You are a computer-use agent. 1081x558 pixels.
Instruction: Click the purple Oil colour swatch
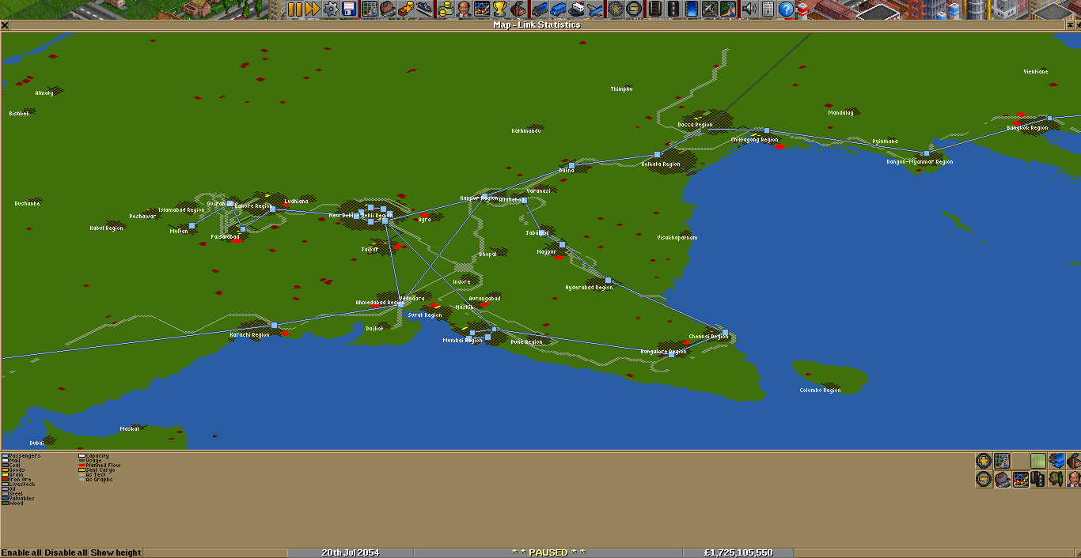pos(5,489)
